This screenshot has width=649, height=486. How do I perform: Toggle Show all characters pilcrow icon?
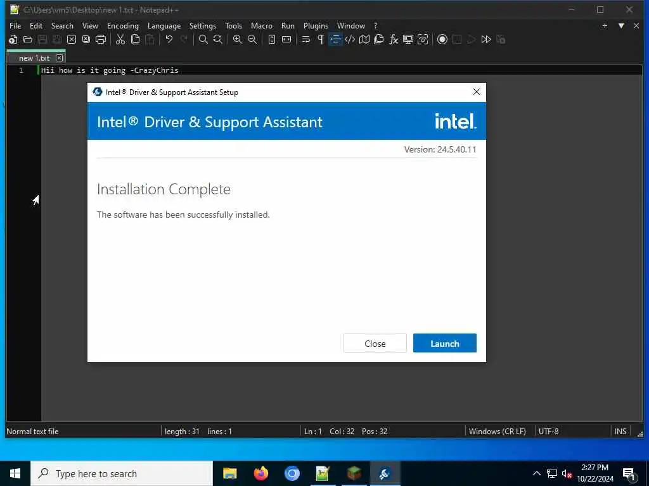tap(320, 39)
